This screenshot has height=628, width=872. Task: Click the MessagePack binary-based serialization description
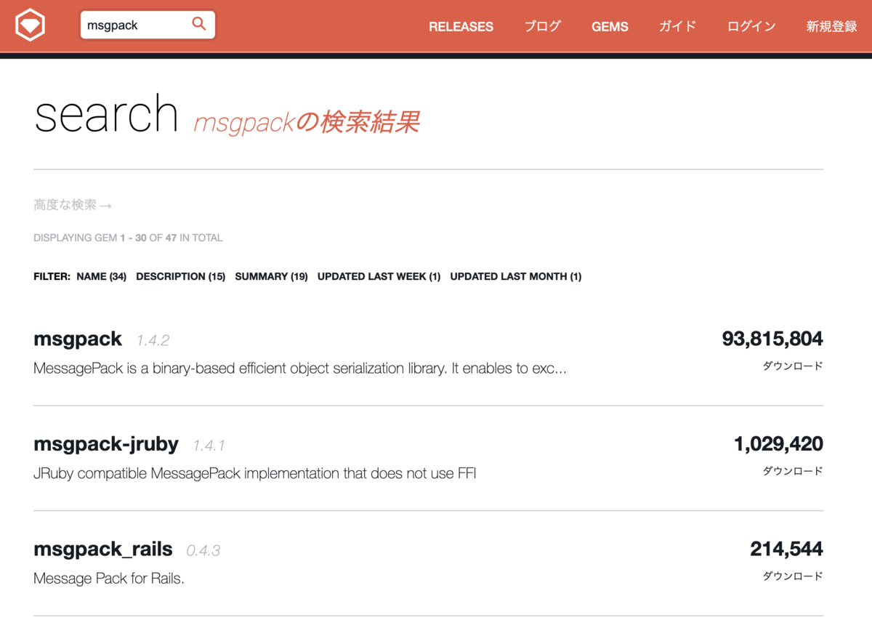coord(300,369)
